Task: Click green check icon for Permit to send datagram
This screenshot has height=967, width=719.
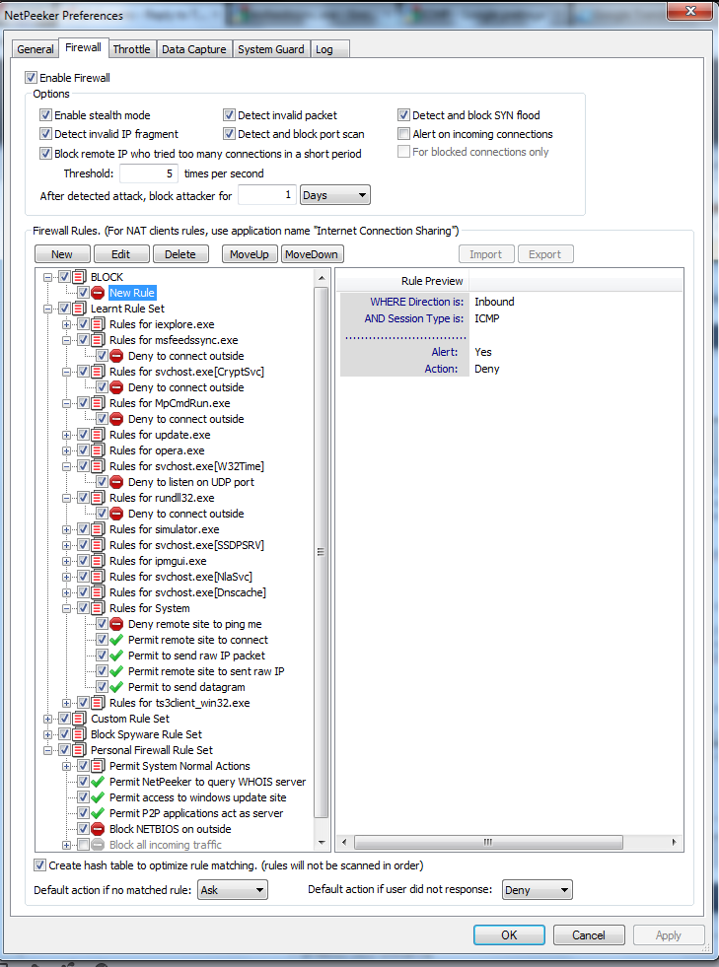Action: coord(116,687)
